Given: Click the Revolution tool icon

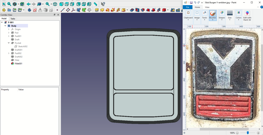Looking at the screenshot, I should [102, 10].
